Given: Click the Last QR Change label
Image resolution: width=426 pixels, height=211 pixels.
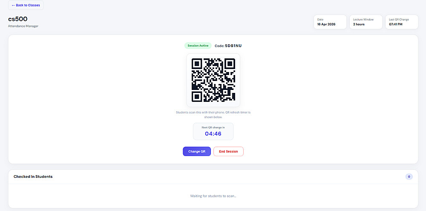Looking at the screenshot, I should [x=400, y=20].
